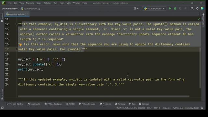Open the run configuration youtube_video dropdown
Image resolution: width=208 pixels, height=117 pixels.
coord(154,8)
